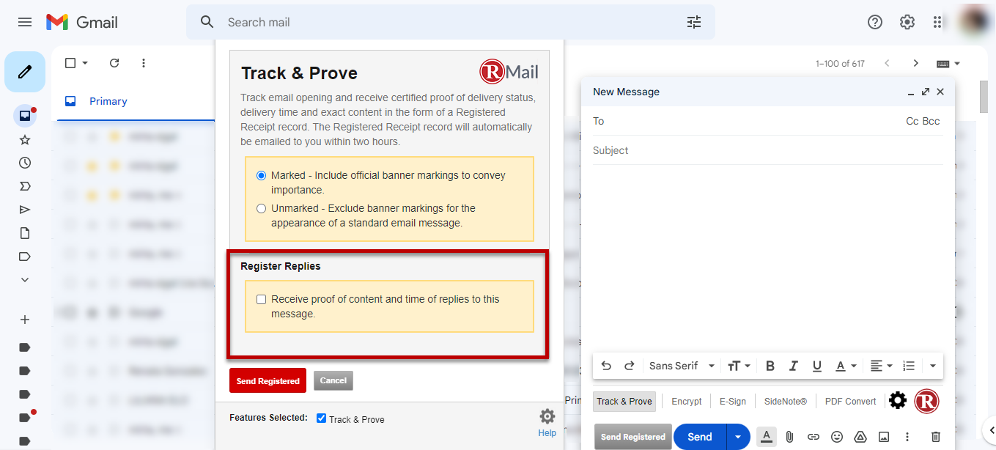Viewport: 996px width, 450px height.
Task: Open the Gmail main menu hamburger icon
Action: [x=25, y=22]
